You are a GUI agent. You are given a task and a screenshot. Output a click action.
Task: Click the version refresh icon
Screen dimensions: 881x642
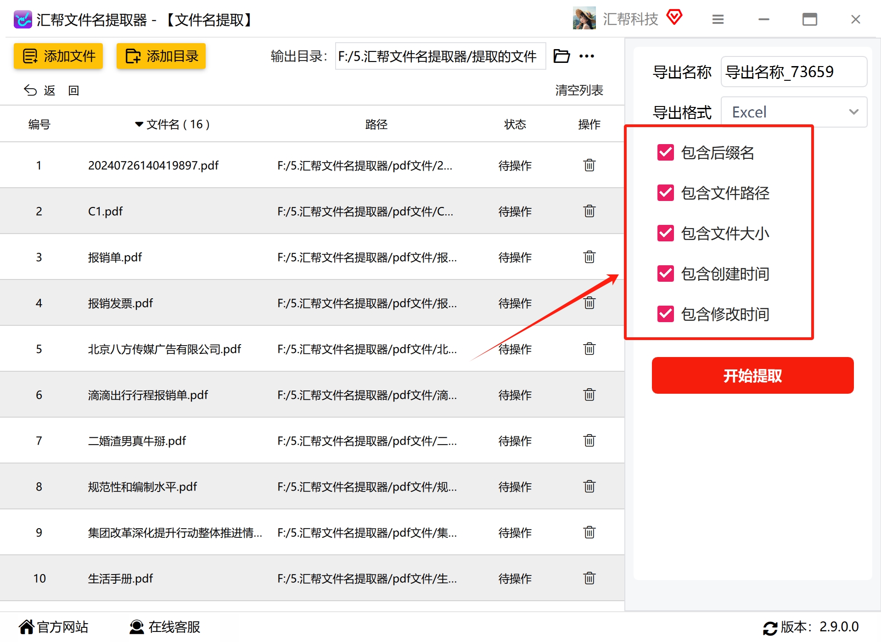770,627
